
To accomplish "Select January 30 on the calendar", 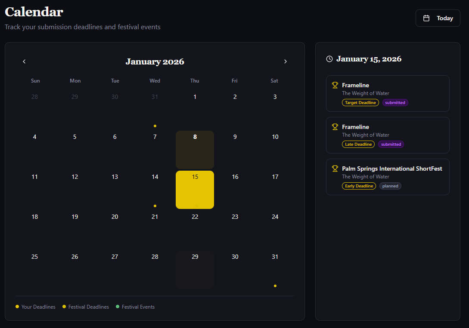I will (x=235, y=270).
